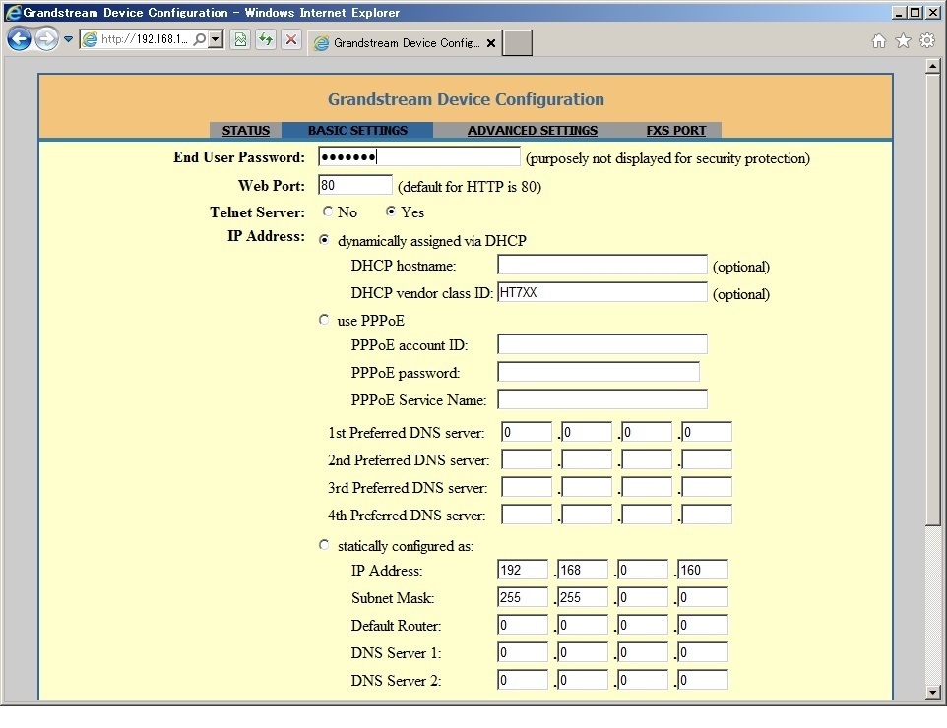Viewport: 947px width, 728px height.
Task: Click the green refresh icon
Action: (266, 39)
